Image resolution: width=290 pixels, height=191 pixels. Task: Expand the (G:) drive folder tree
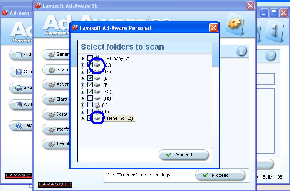tap(83, 92)
